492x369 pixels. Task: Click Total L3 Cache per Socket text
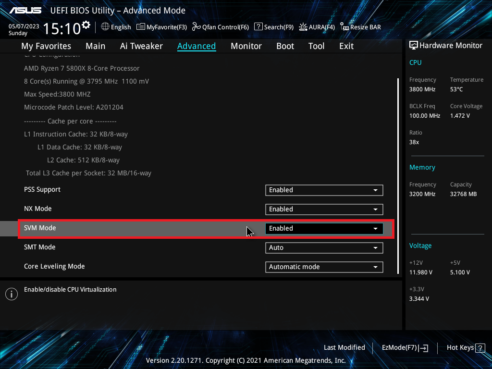88,173
